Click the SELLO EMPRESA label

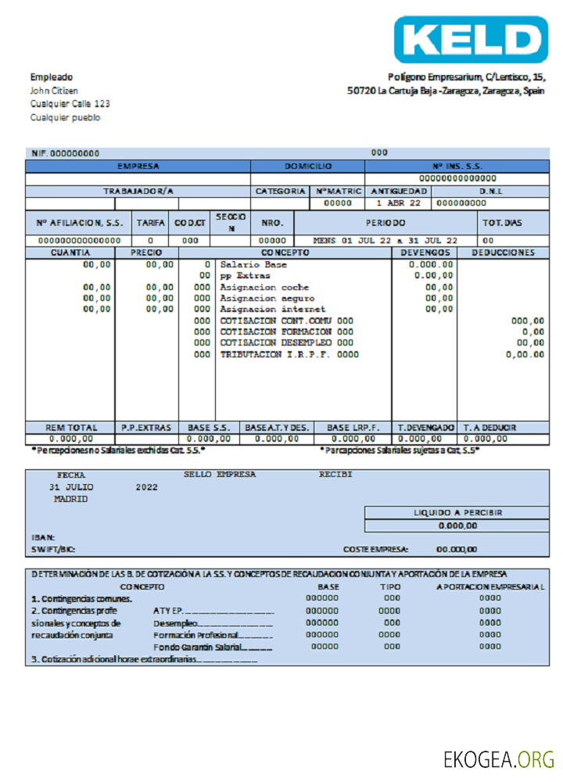pyautogui.click(x=220, y=475)
